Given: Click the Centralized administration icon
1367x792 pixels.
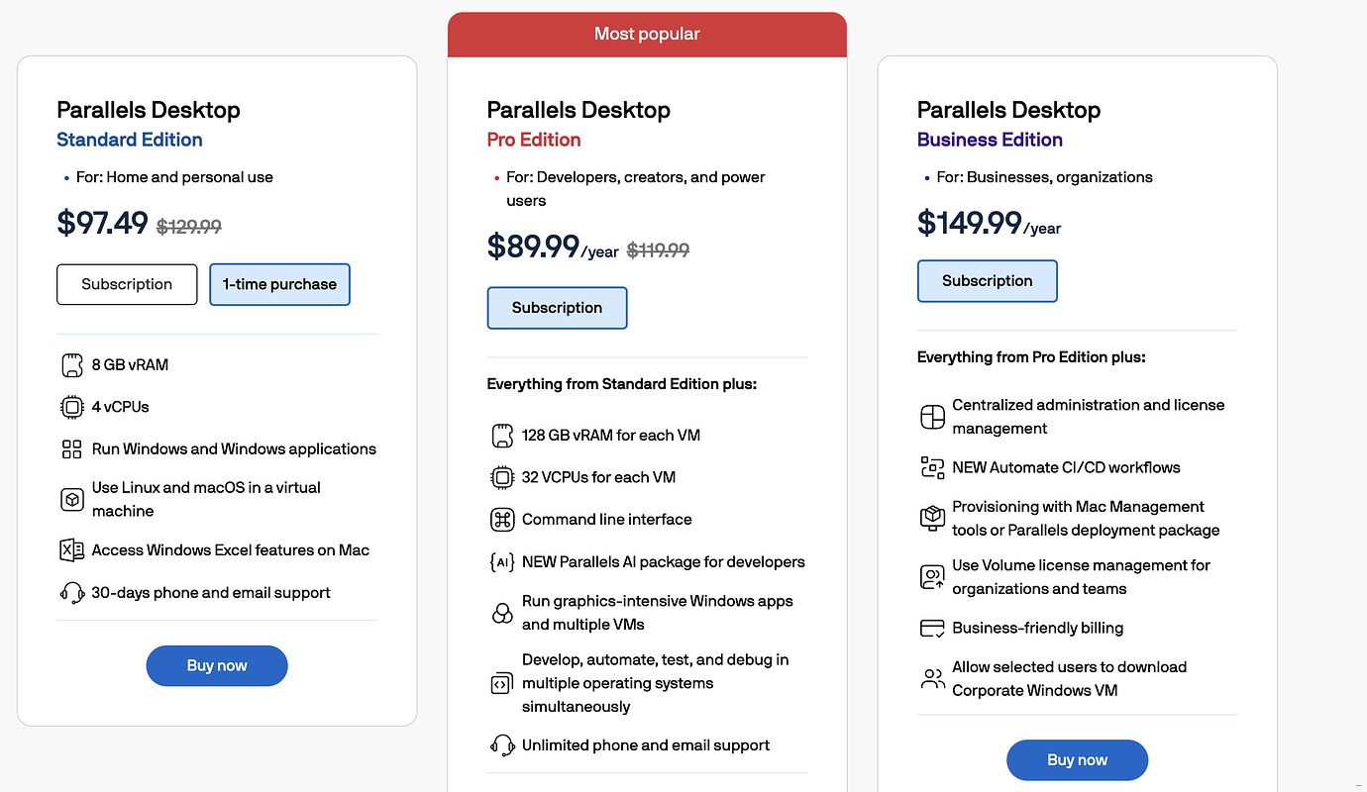Looking at the screenshot, I should [932, 417].
